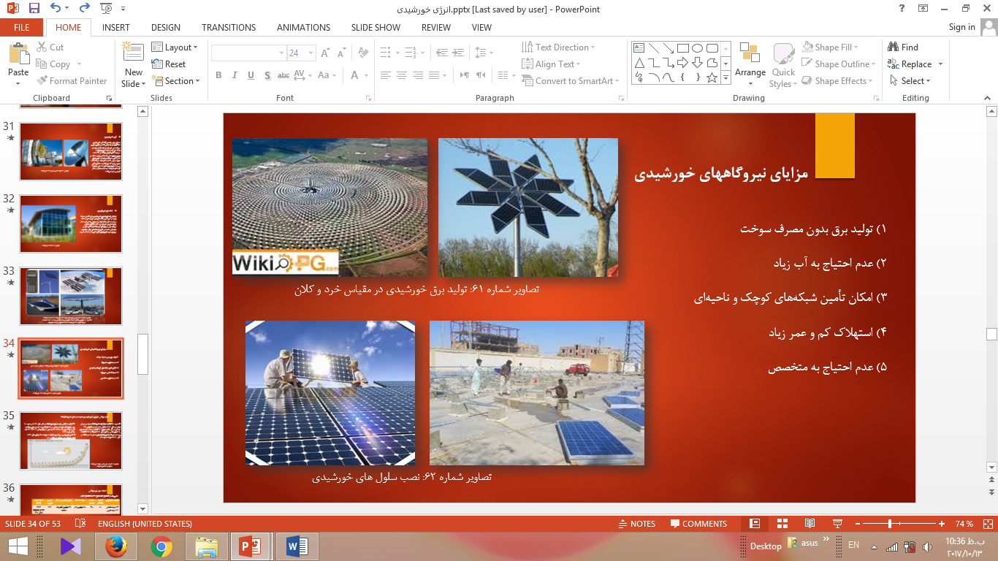Toggle bold formatting

[x=218, y=75]
